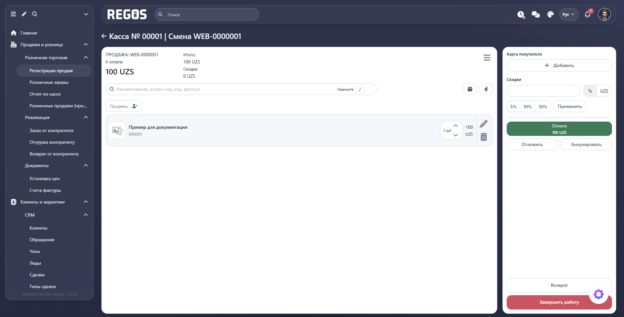
Task: Collapse the Реализация group
Action: tap(86, 117)
